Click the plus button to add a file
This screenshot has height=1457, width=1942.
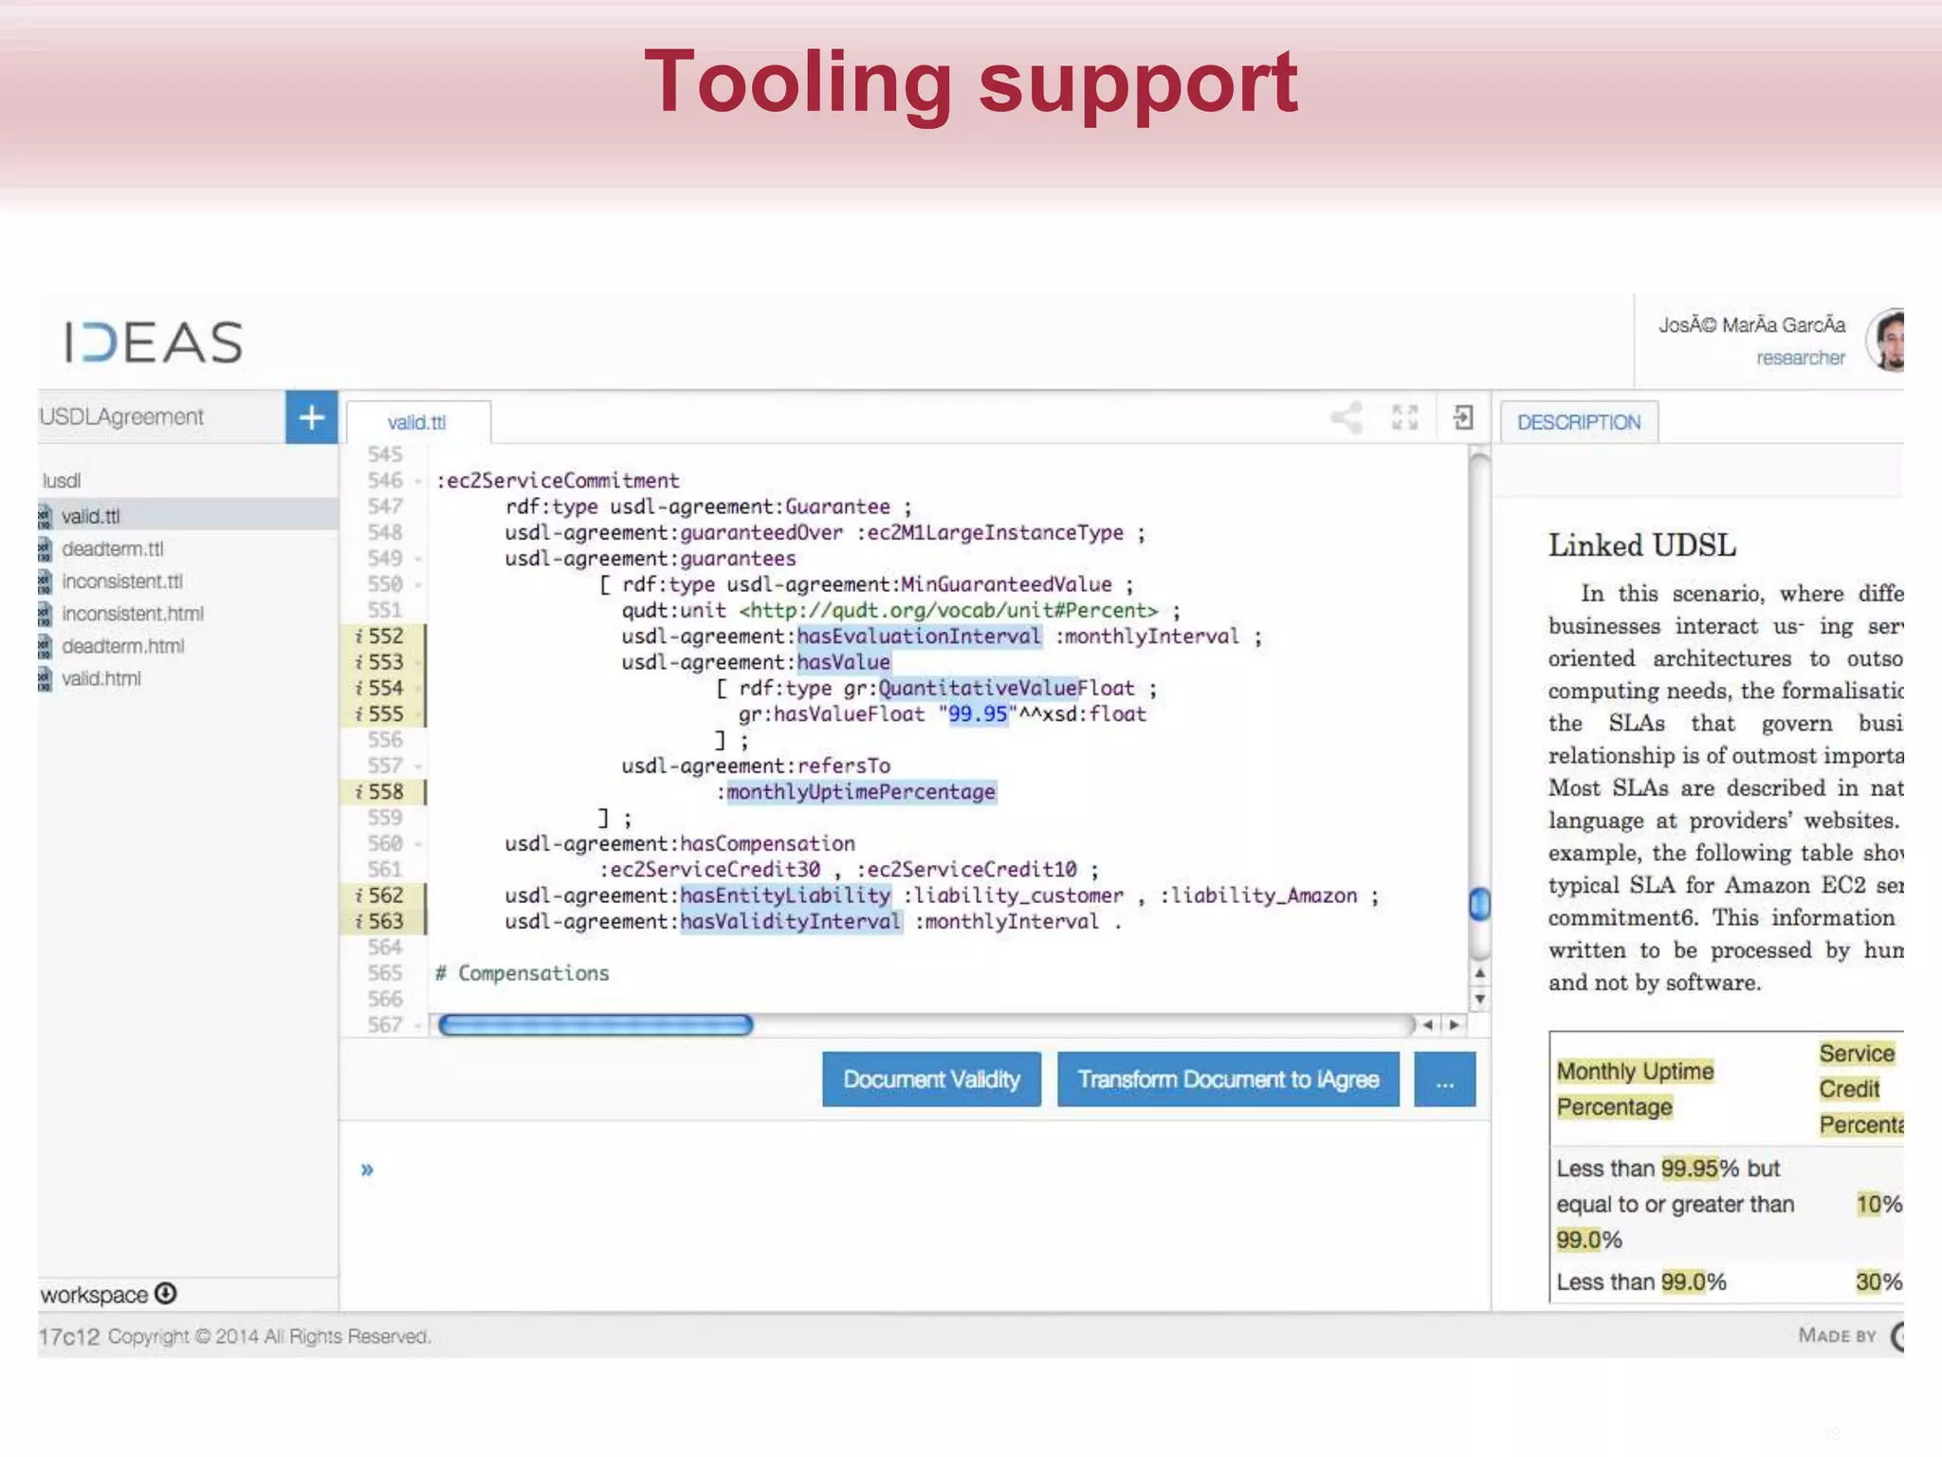311,416
